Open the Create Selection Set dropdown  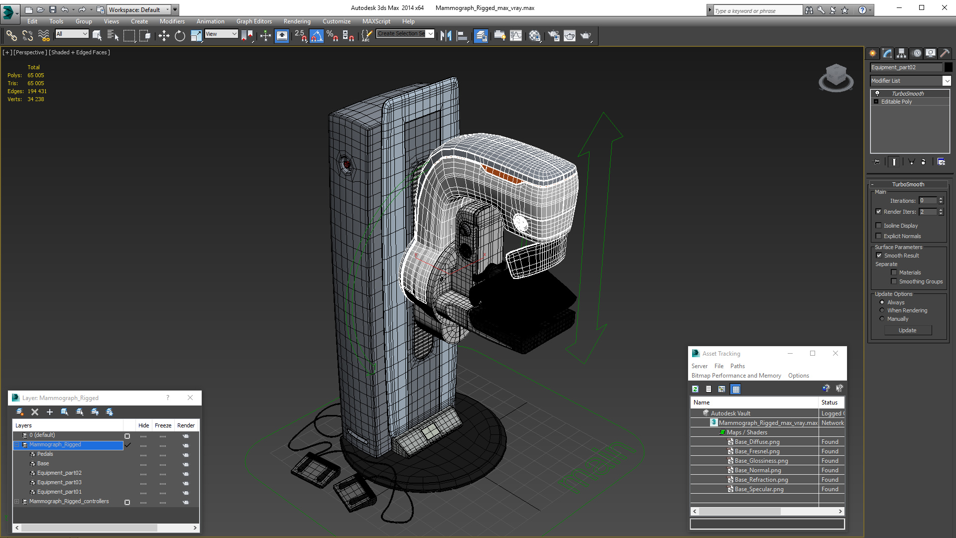(405, 33)
